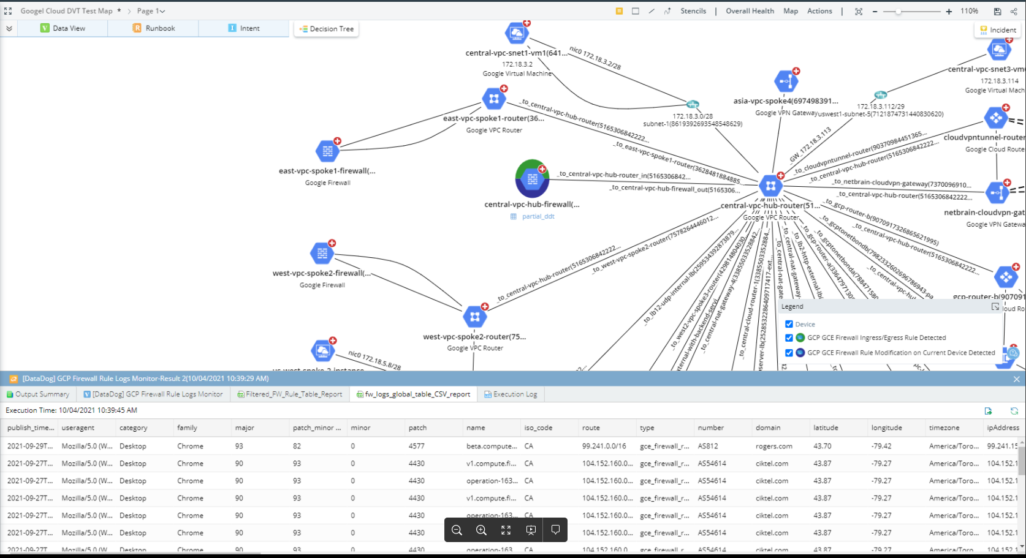Toggle the Device legend checkbox
The image size is (1026, 558).
click(x=789, y=323)
